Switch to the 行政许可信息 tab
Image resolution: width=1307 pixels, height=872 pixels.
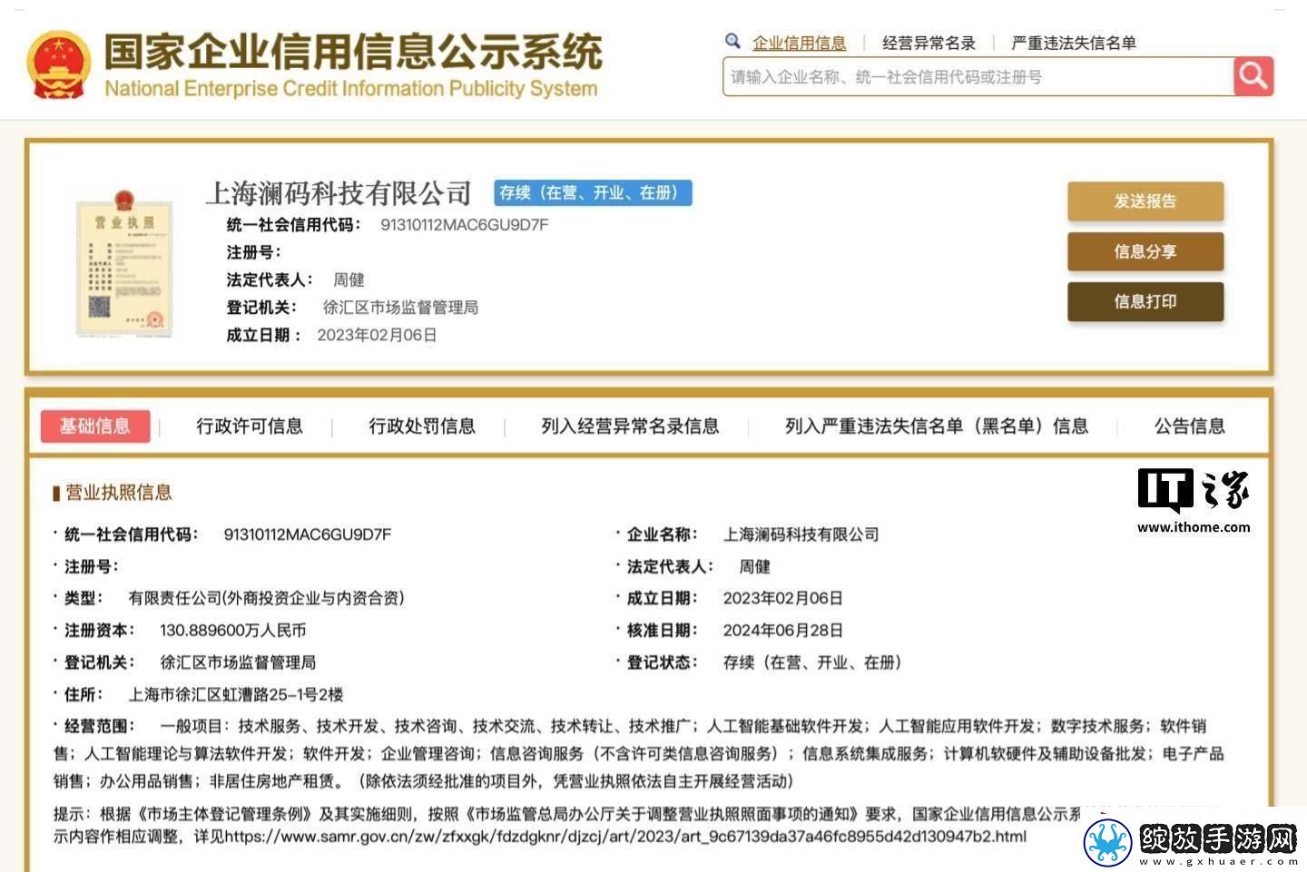tap(250, 426)
